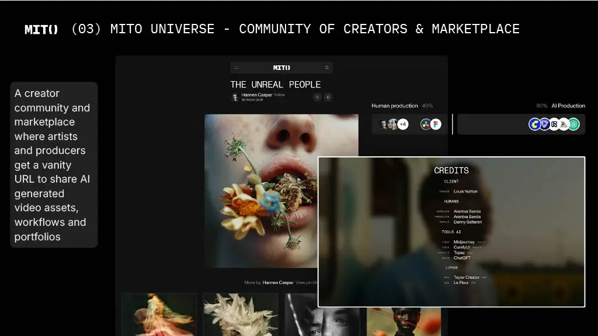Click Follow next to Hannes Caspar
The image size is (598, 336).
pyautogui.click(x=280, y=94)
